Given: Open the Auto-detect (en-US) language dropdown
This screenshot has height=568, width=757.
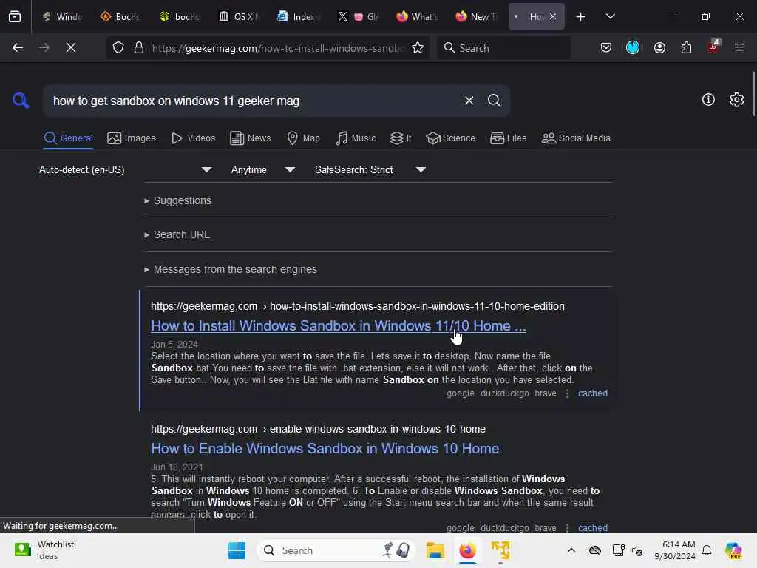Looking at the screenshot, I should 125,169.
